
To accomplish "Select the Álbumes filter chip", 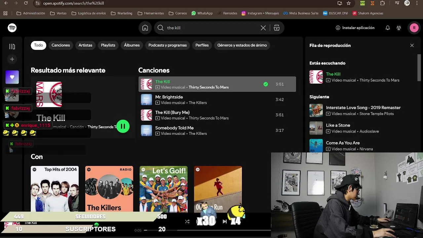I will (132, 45).
